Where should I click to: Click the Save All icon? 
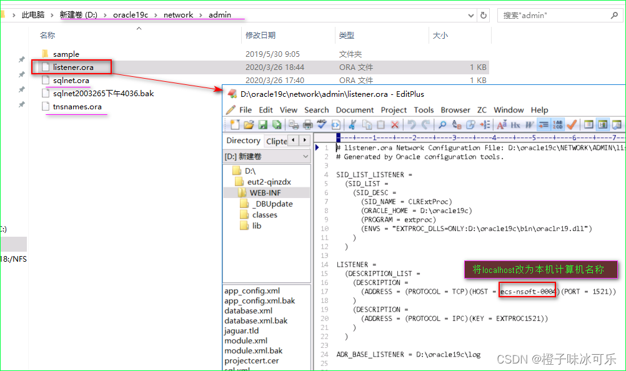click(x=277, y=125)
